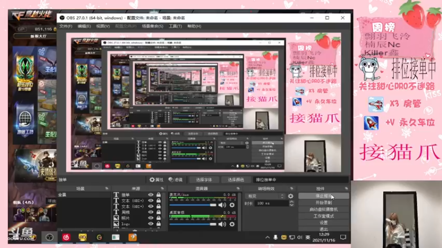
Task: Toggle the lock on 接单 source
Action: [x=159, y=195]
